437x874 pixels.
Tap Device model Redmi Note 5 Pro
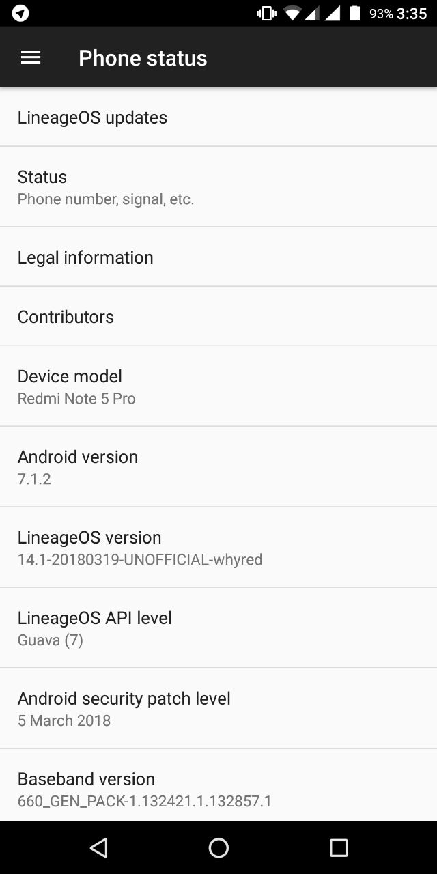click(x=218, y=386)
